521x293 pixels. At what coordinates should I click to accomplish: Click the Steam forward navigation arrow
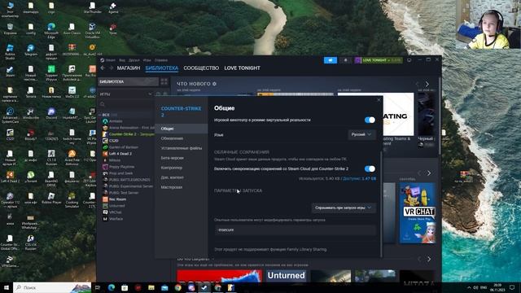tap(111, 68)
